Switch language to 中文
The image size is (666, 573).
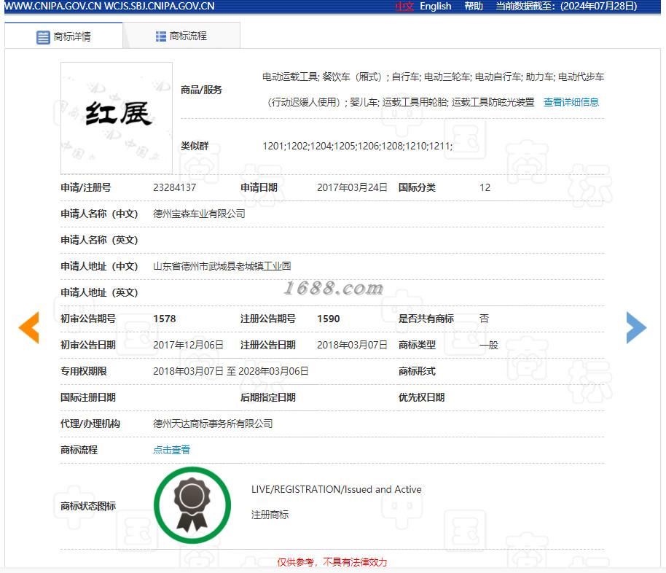pos(404,7)
